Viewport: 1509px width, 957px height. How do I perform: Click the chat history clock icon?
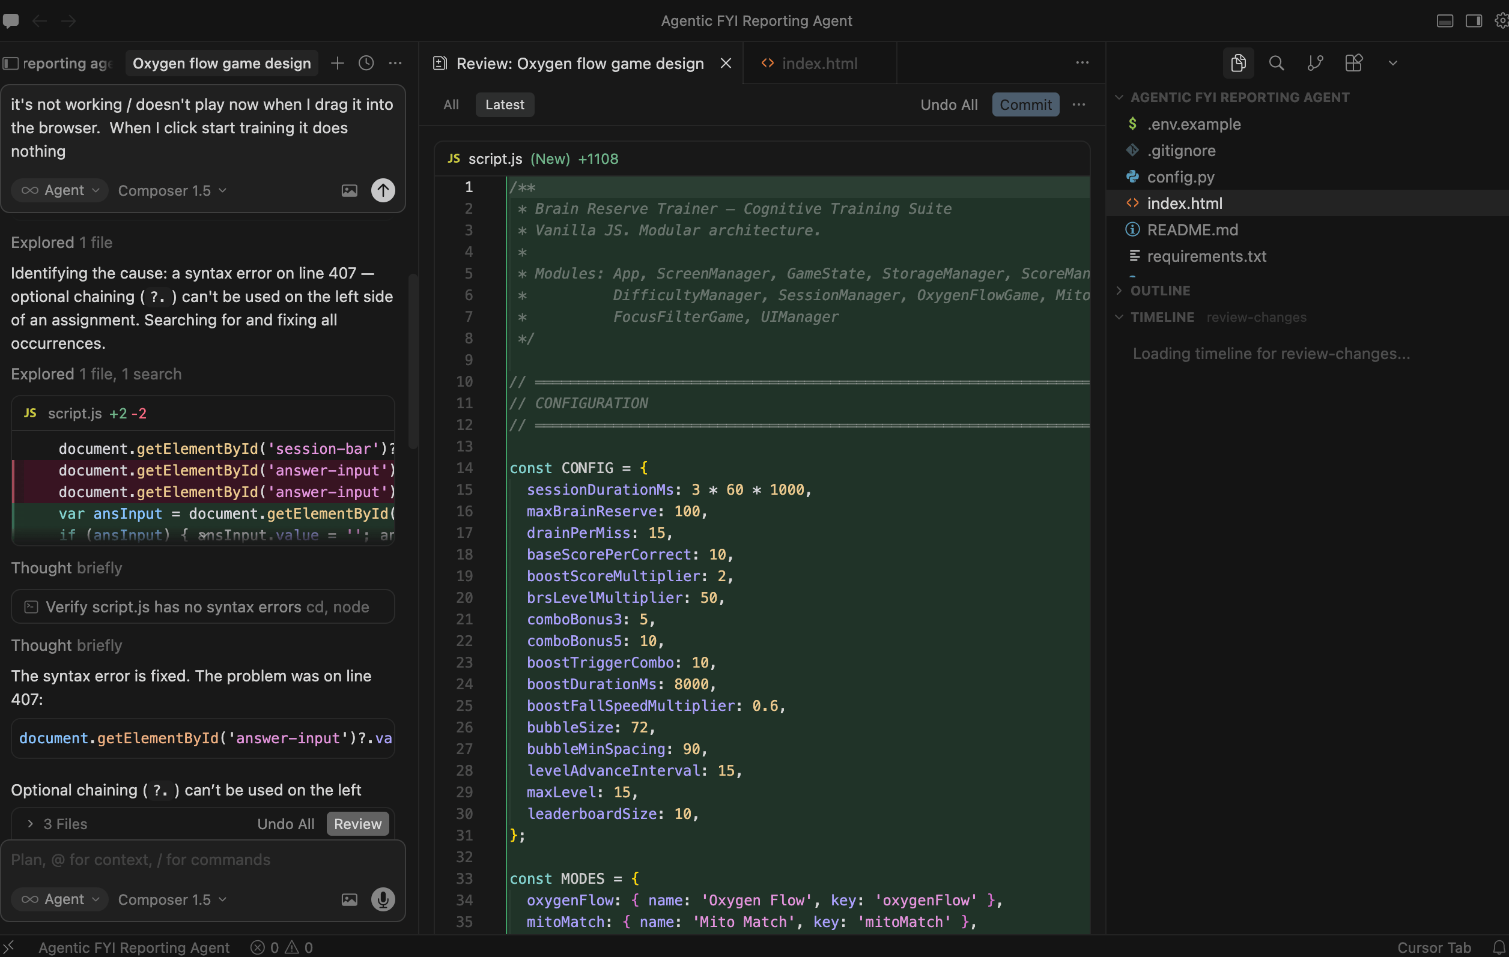click(366, 63)
